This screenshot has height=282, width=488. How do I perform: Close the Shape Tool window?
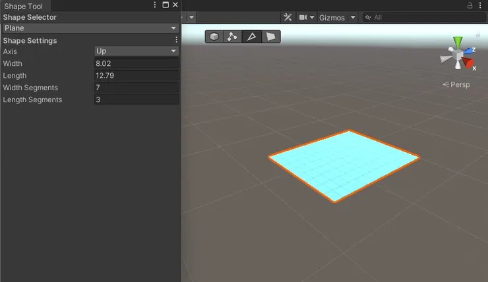tap(175, 5)
